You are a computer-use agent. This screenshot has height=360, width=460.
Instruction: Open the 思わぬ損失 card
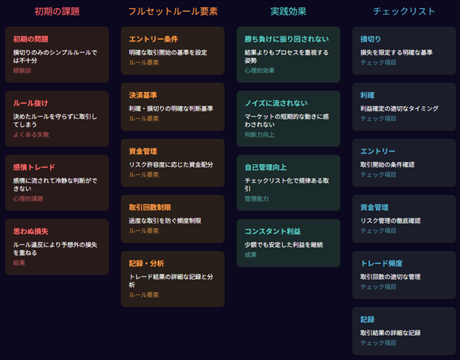[x=57, y=246]
